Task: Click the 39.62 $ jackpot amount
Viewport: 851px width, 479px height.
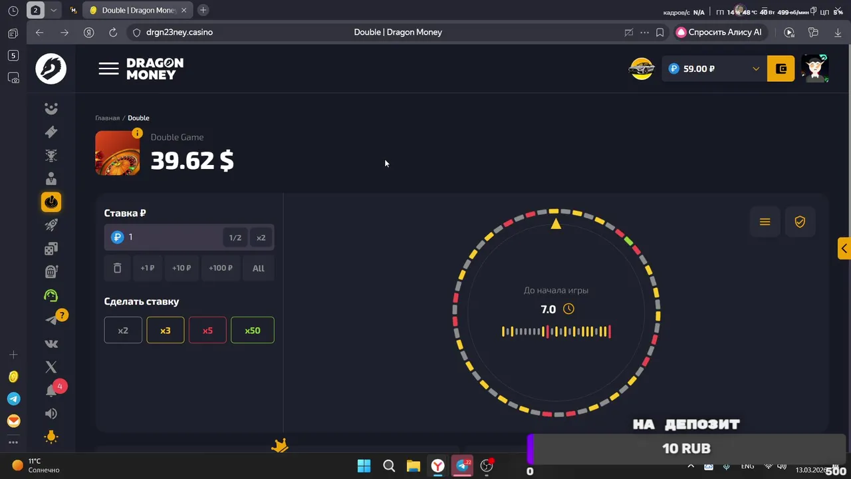Action: pyautogui.click(x=192, y=160)
